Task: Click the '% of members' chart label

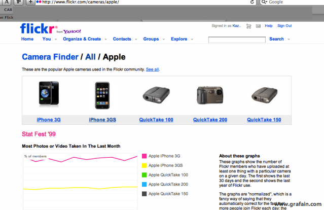Action: point(35,156)
